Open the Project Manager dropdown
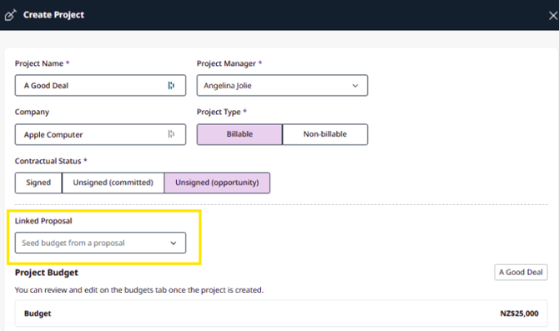559x331 pixels. (282, 85)
